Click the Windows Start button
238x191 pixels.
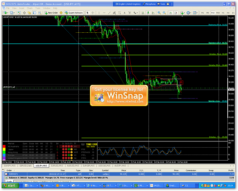10,186
